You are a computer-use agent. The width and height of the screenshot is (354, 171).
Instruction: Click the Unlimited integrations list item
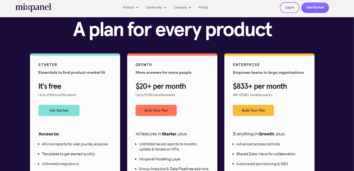[x=60, y=164]
